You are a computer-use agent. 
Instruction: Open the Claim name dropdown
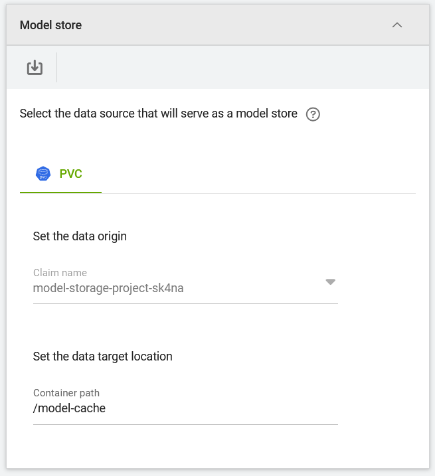coord(185,285)
